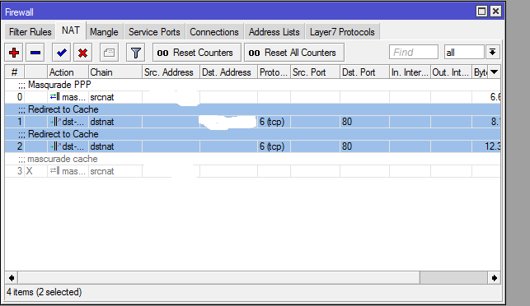530x306 pixels.
Task: Click the srcnat chain cell in rule 0
Action: [x=115, y=97]
